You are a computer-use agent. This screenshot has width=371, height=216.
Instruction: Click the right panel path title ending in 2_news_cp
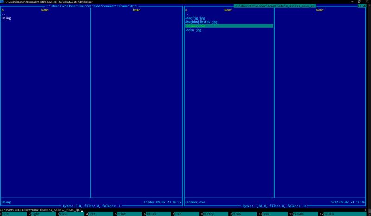(x=275, y=6)
